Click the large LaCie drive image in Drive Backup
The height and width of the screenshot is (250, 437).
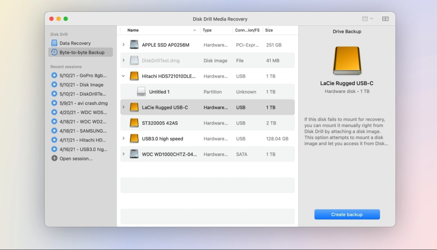point(347,61)
